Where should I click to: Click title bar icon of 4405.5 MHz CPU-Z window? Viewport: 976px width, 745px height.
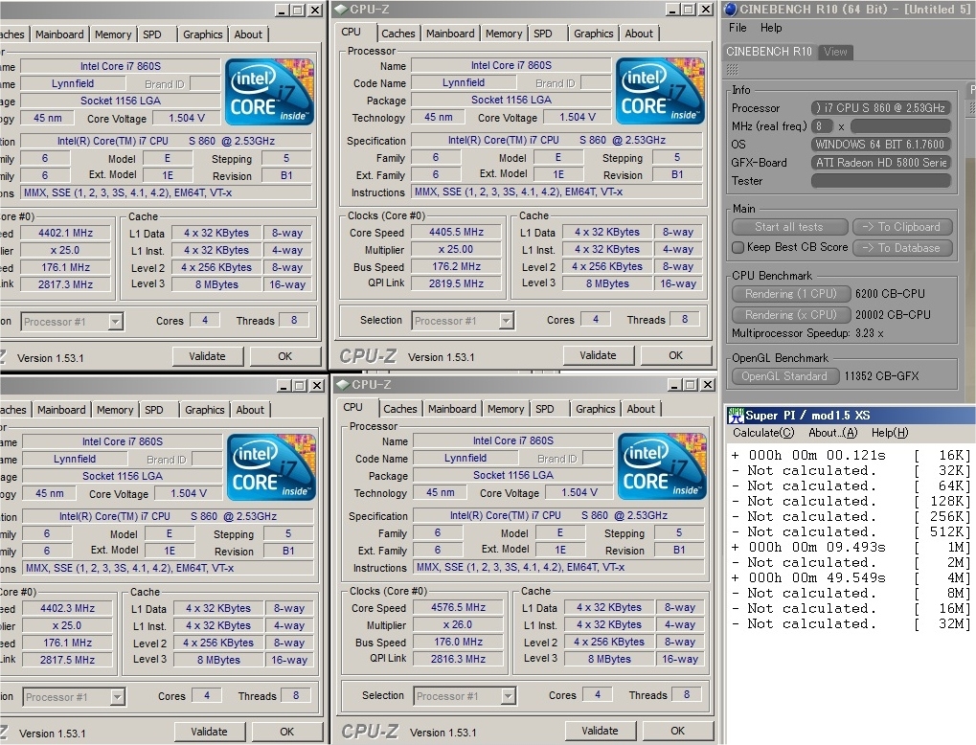coord(341,10)
